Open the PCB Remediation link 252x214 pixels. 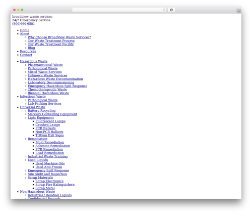[49, 150]
